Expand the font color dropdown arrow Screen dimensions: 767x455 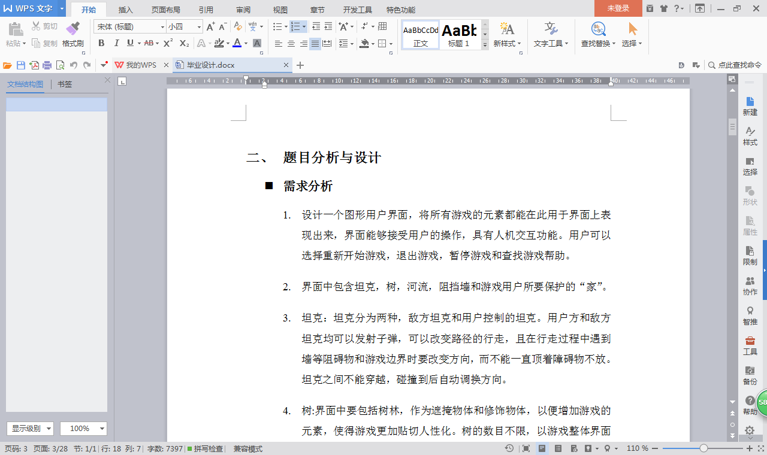click(x=246, y=43)
